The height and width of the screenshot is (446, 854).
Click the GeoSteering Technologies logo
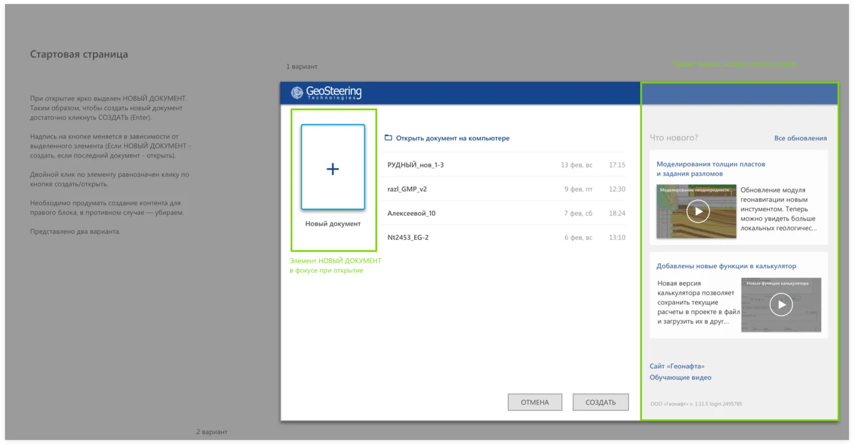coord(326,92)
